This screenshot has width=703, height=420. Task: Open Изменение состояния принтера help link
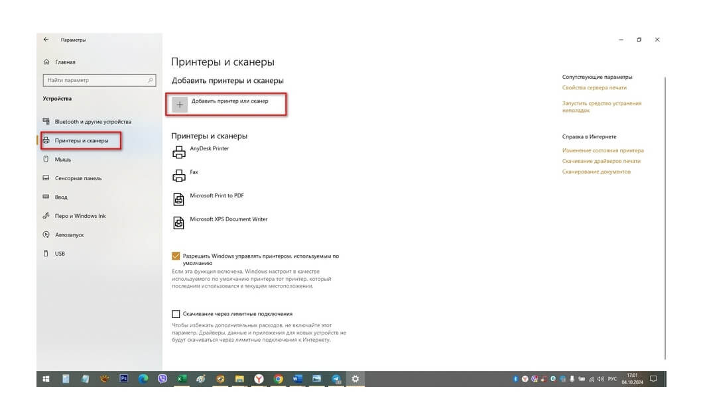pos(603,150)
